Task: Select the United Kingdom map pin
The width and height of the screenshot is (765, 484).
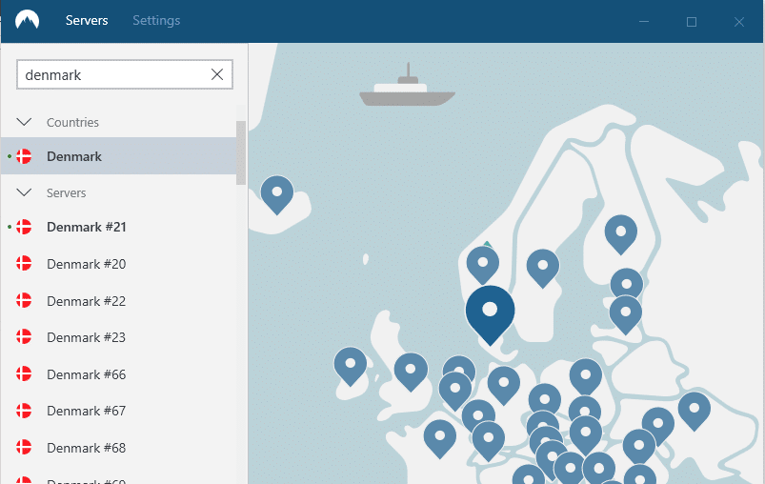Action: 411,373
